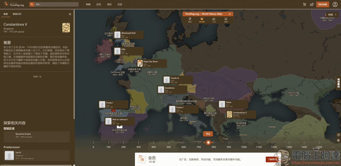This screenshot has height=166, width=341.
Task: Step timeline forward with the right arrow
Action: (x=213, y=142)
